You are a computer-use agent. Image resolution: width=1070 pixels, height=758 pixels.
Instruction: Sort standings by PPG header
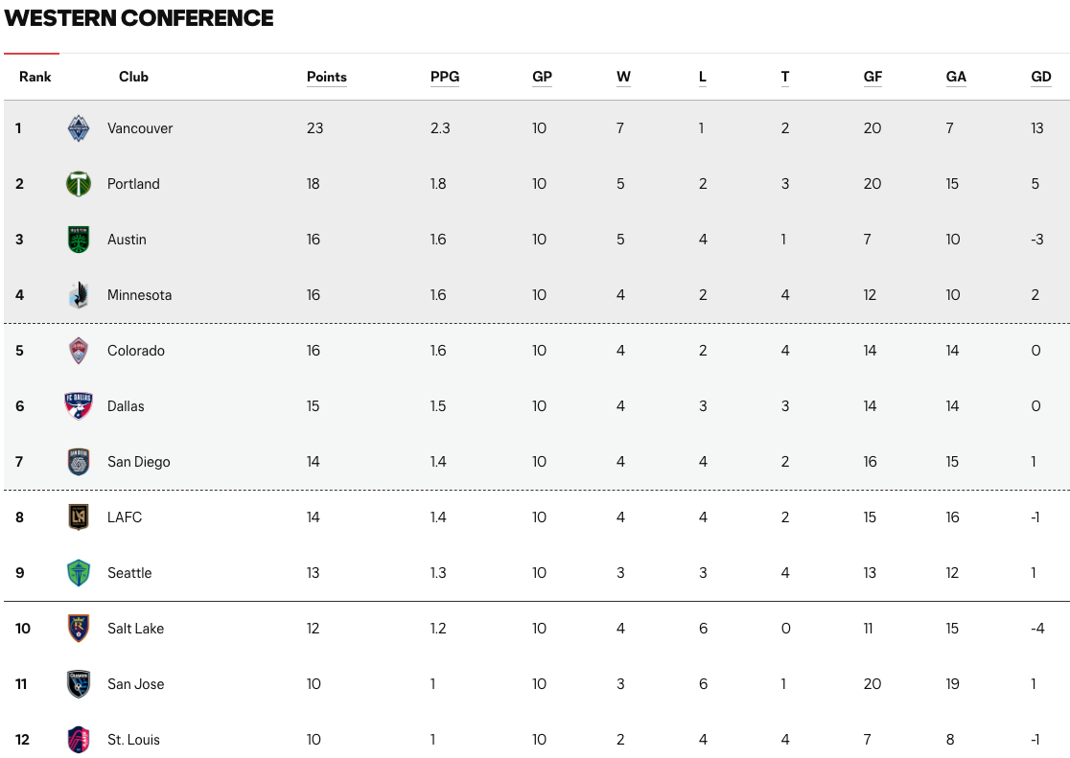tap(445, 77)
